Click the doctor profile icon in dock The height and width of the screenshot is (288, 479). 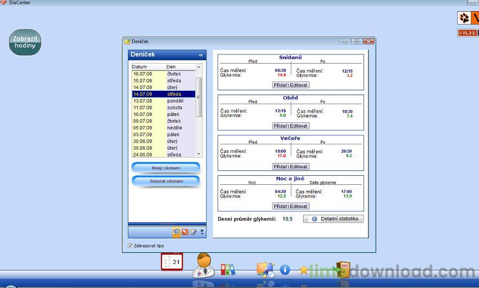(203, 265)
